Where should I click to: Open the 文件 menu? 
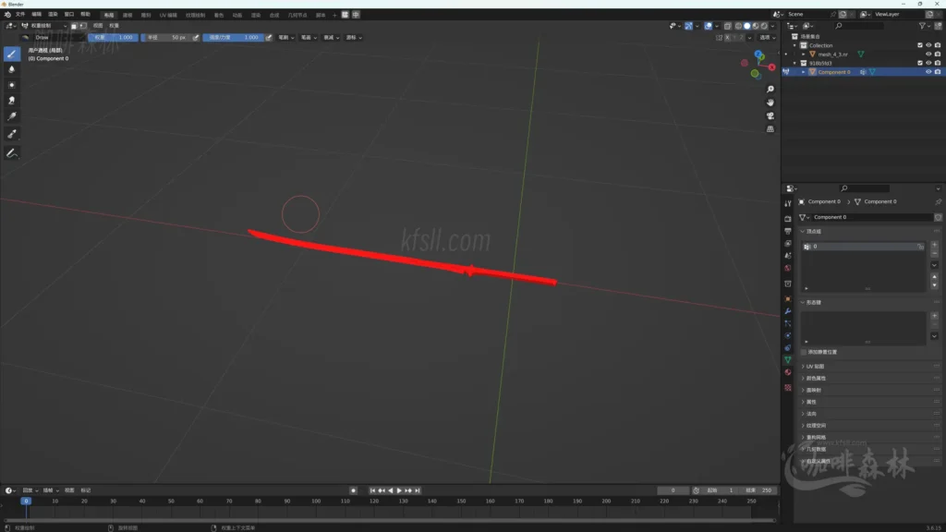click(20, 15)
